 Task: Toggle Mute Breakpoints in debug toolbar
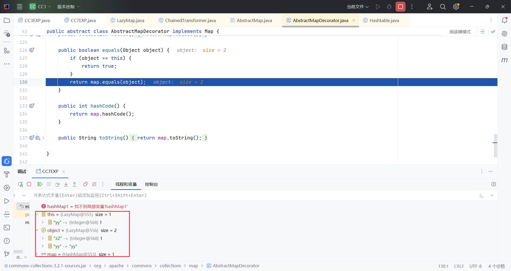click(x=94, y=184)
